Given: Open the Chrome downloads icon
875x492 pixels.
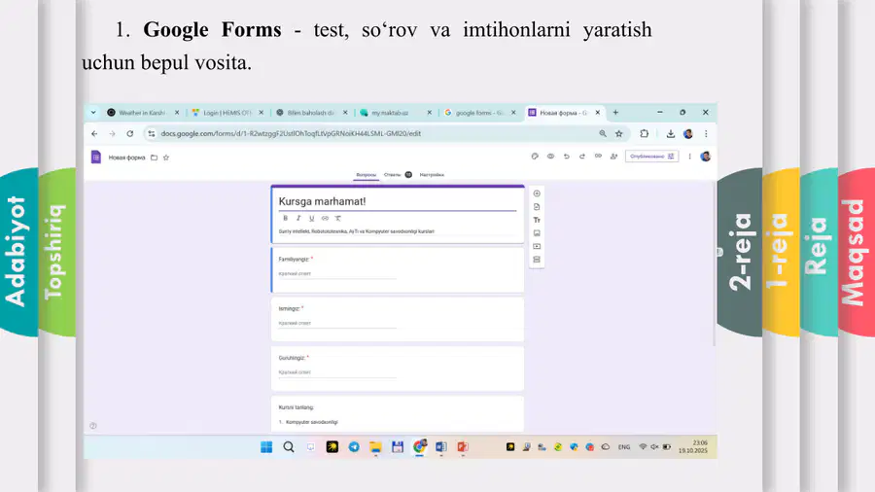Looking at the screenshot, I should 671,134.
